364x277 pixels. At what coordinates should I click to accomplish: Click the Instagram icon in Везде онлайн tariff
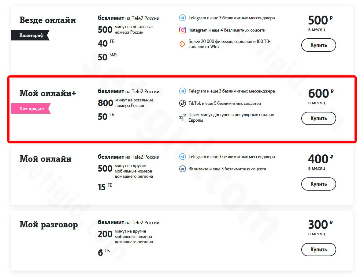(183, 30)
